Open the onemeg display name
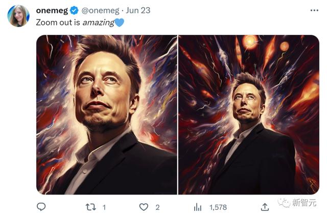The height and width of the screenshot is (217, 327). pos(52,11)
